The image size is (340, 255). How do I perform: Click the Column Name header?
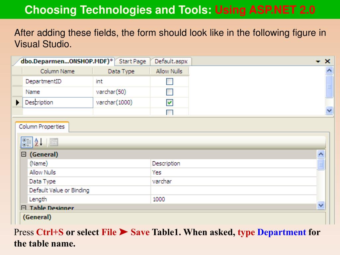57,71
